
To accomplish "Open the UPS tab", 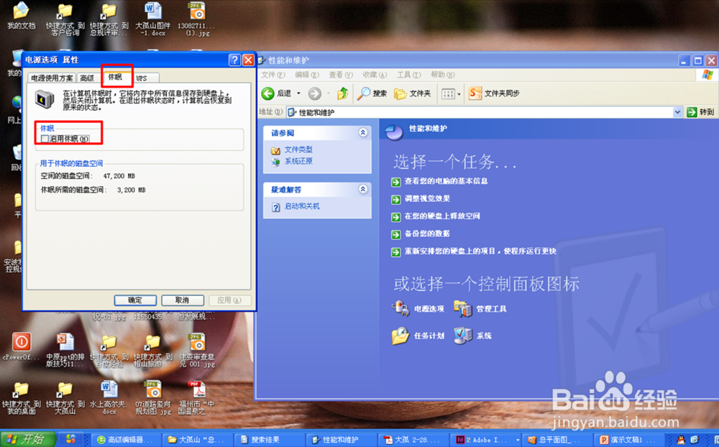I will (x=142, y=78).
